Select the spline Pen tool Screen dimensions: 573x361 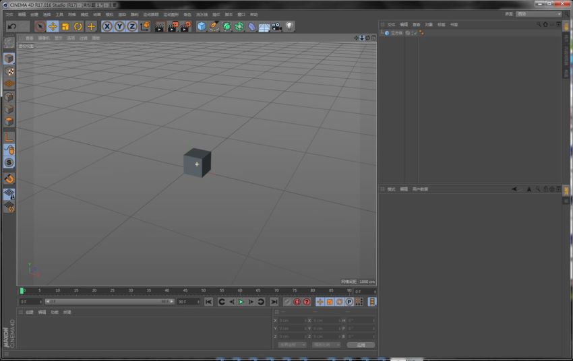214,26
